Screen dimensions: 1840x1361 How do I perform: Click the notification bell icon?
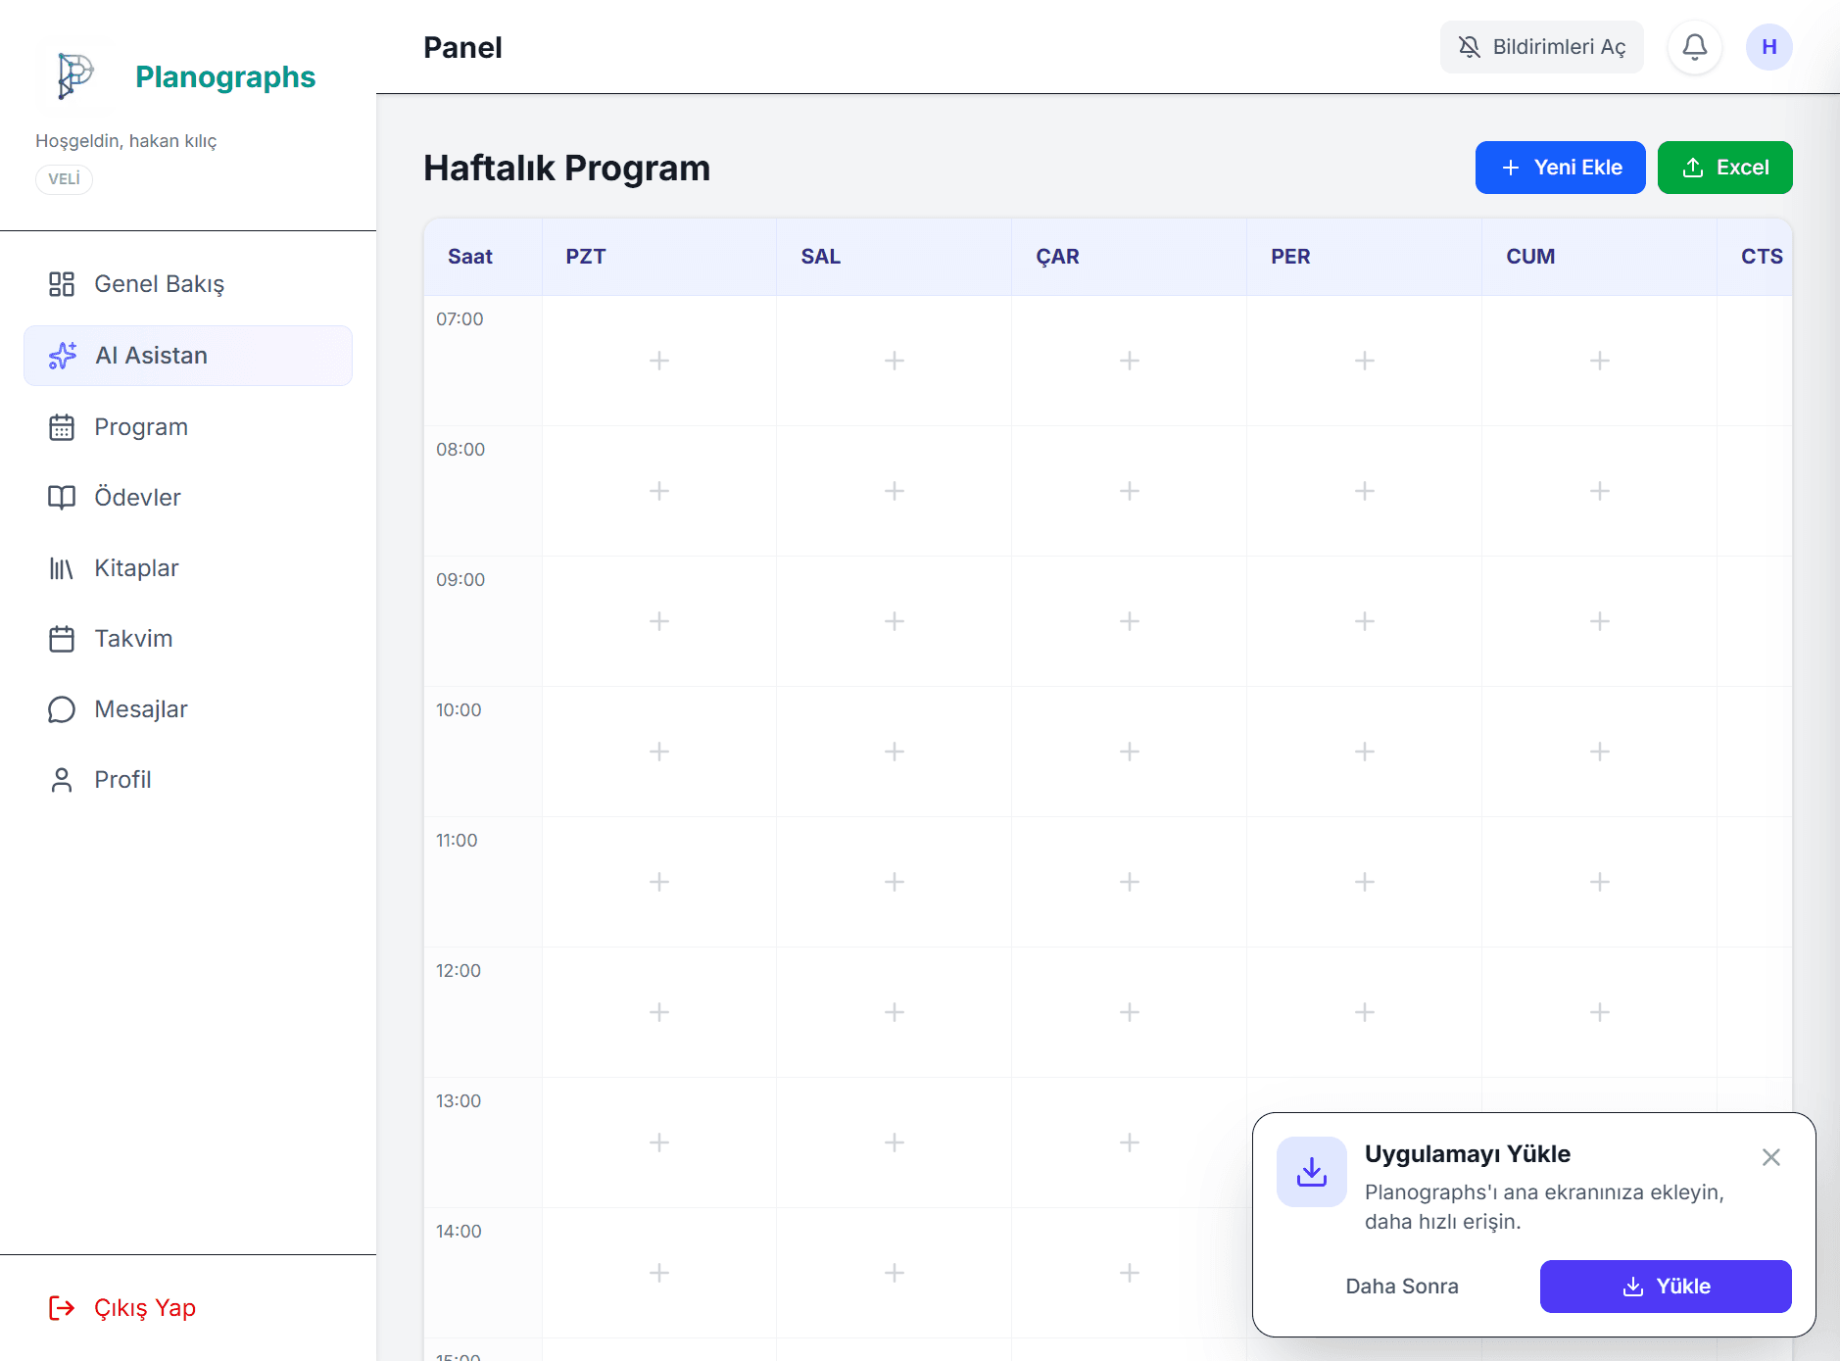(1694, 46)
